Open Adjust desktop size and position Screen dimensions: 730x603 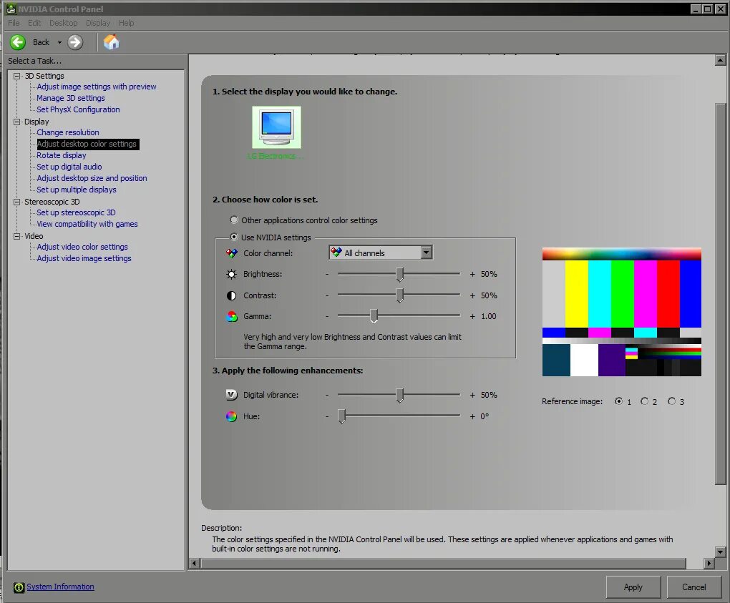(x=92, y=178)
